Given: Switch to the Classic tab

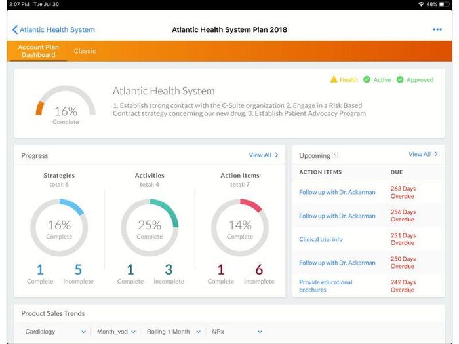Looking at the screenshot, I should [x=85, y=51].
